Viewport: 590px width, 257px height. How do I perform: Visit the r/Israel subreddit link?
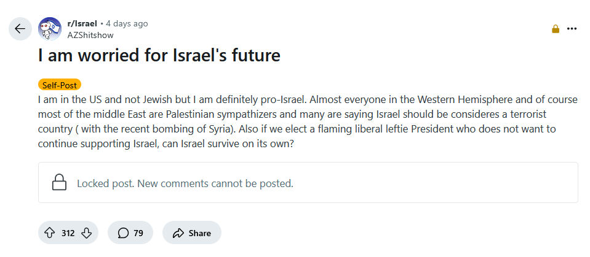[x=82, y=23]
